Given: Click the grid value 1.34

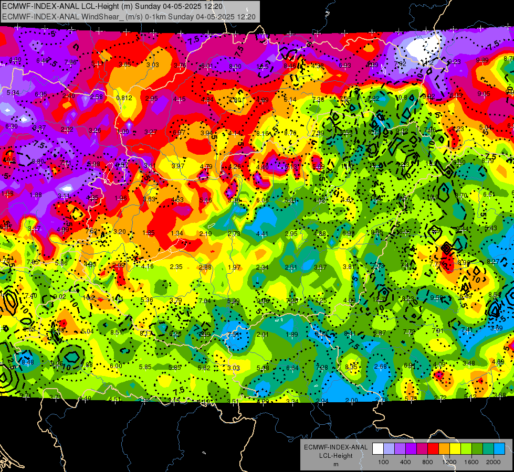Looking at the screenshot, I should tap(177, 233).
